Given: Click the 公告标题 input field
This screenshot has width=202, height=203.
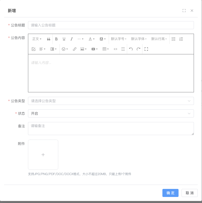Looking at the screenshot, I should tap(111, 25).
